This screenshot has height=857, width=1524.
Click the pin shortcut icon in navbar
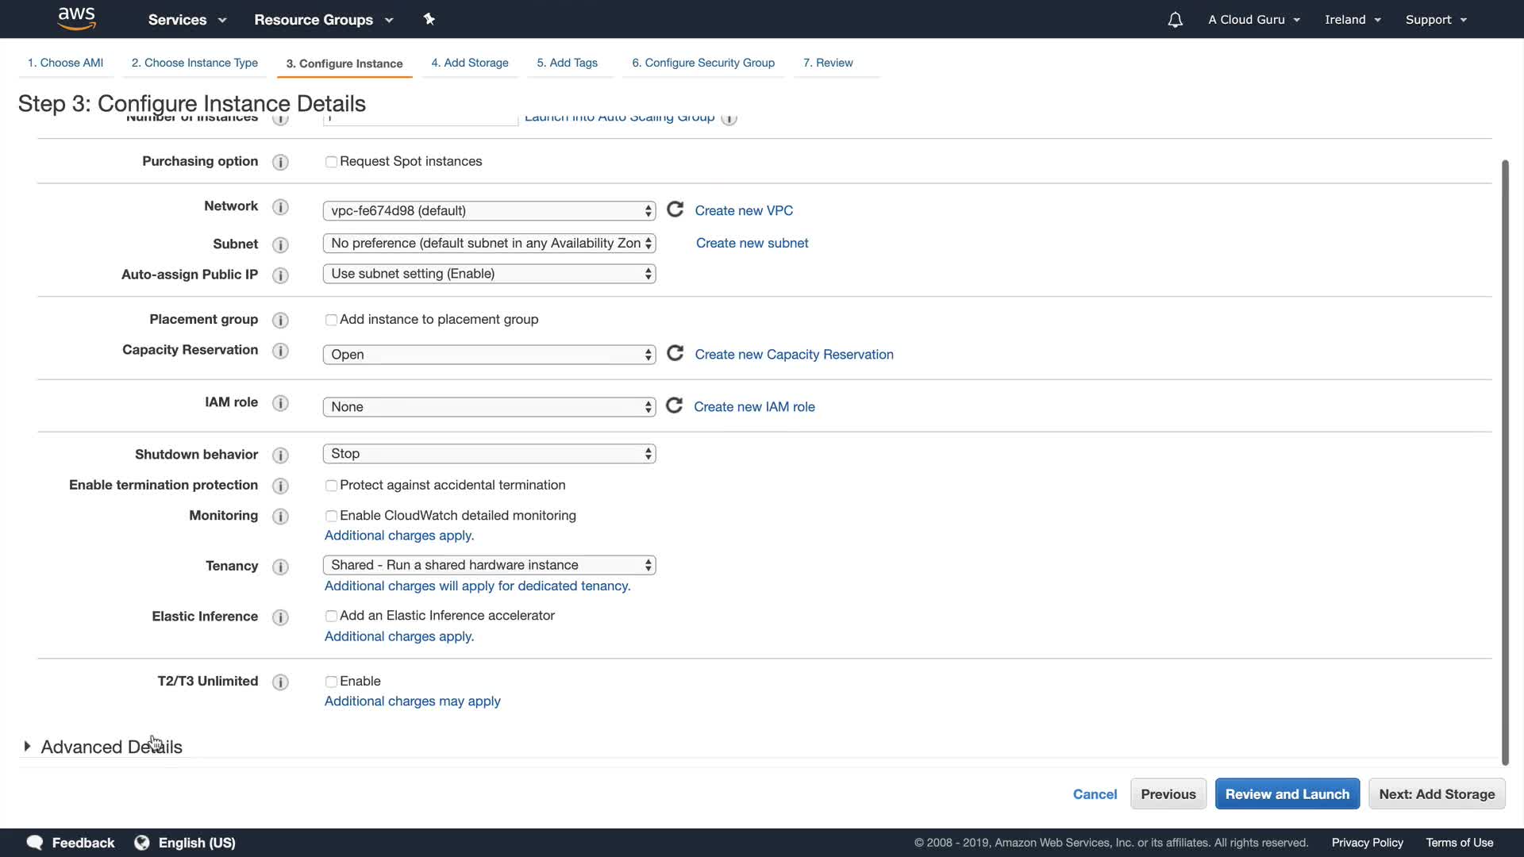[429, 19]
